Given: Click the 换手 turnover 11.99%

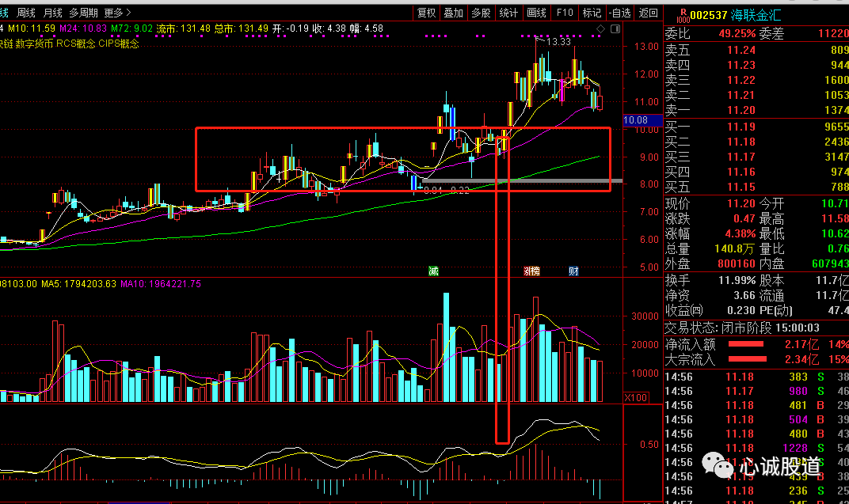Looking at the screenshot, I should pos(737,281).
